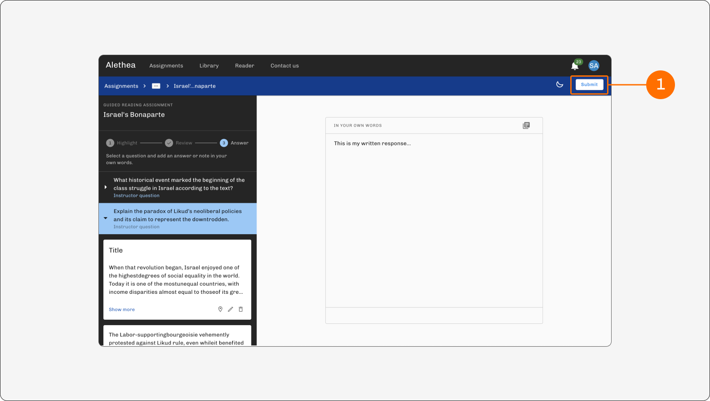
Task: Click into the written response text area
Action: [434, 220]
